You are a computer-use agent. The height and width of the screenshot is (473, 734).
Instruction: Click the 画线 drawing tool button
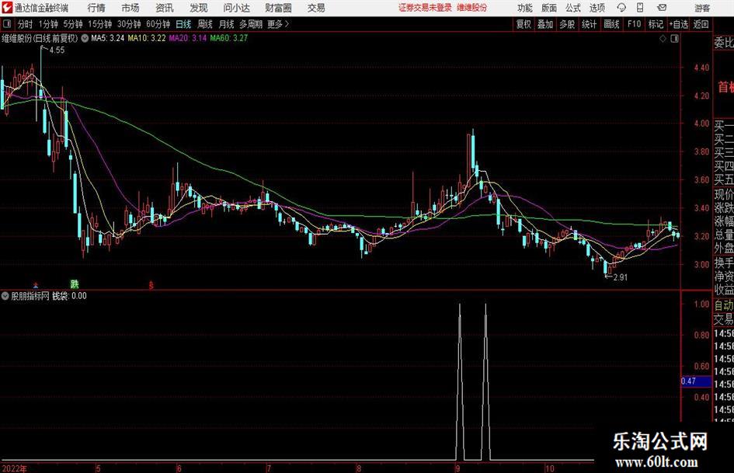(x=612, y=24)
